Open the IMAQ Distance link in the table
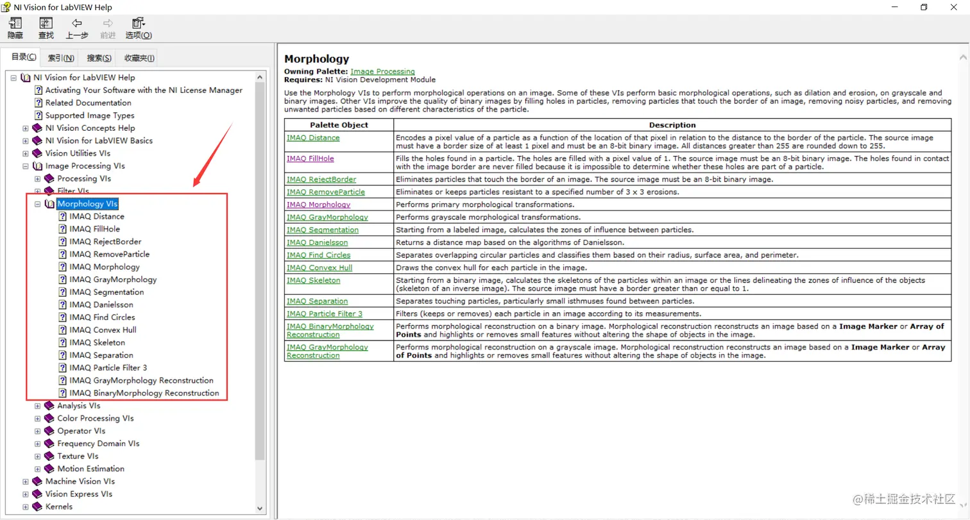The width and height of the screenshot is (970, 520). 313,138
